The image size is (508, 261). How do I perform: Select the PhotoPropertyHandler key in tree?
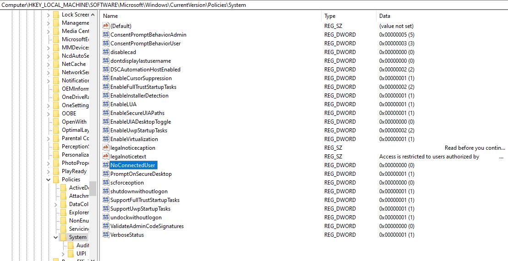(75, 163)
